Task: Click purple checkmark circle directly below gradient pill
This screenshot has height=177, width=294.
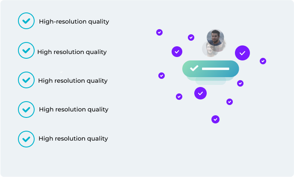Action: (x=200, y=93)
